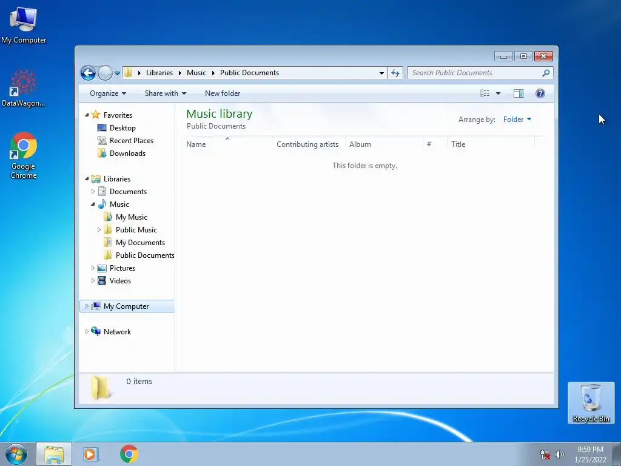Click the Show desktop strip
This screenshot has height=466, width=621.
pyautogui.click(x=617, y=454)
